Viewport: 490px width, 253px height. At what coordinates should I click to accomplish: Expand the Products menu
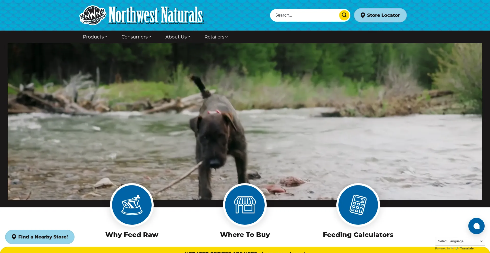[x=95, y=37]
